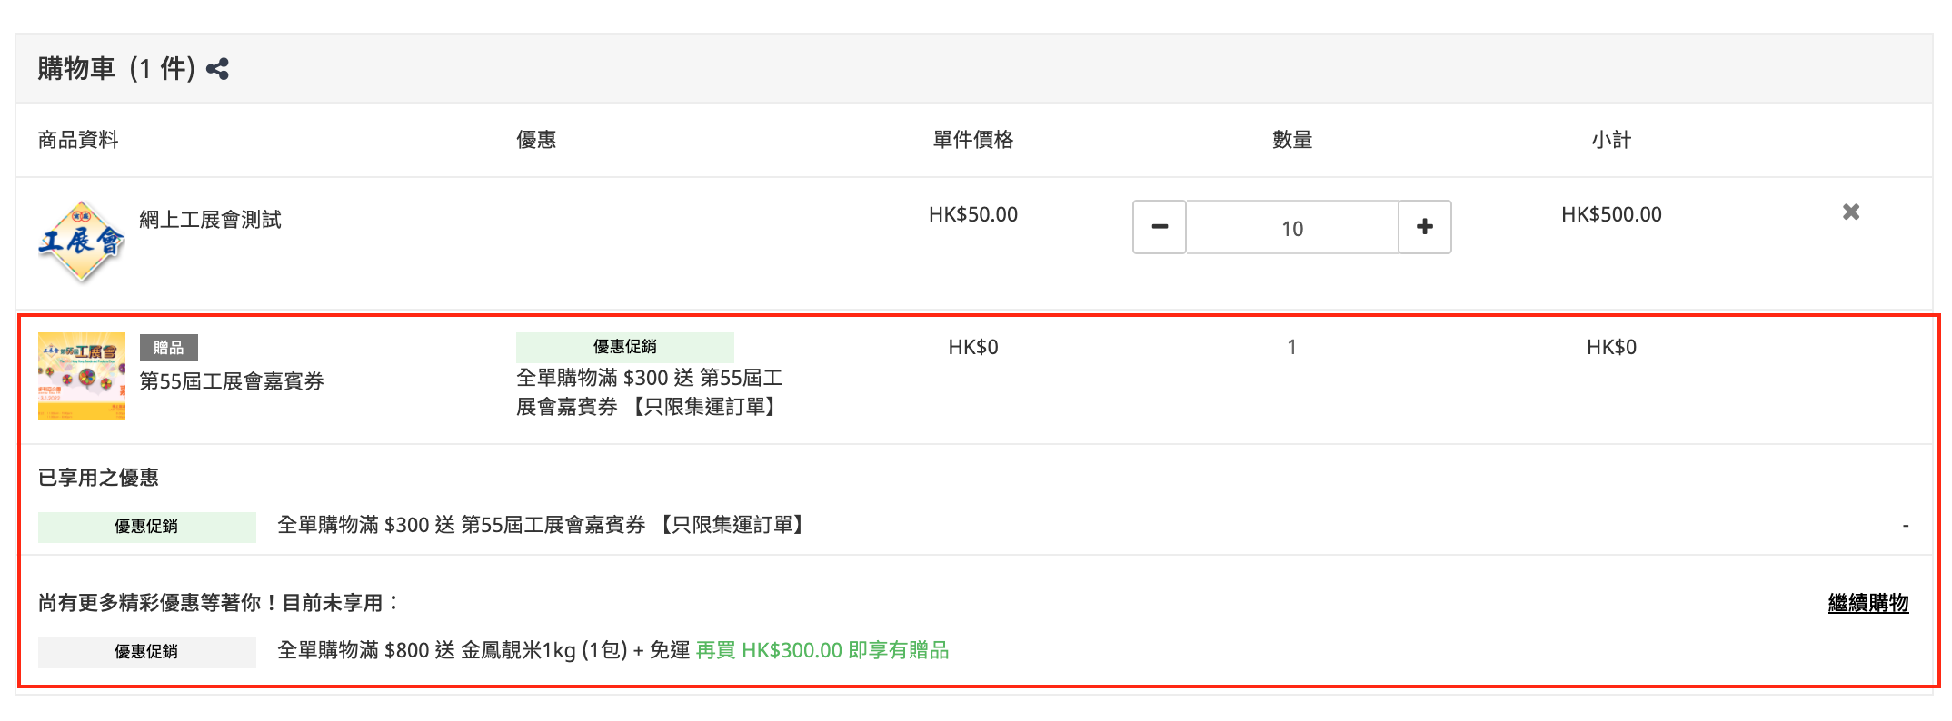The height and width of the screenshot is (721, 1952).
Task: Click the 商品資料 column header
Action: pyautogui.click(x=78, y=140)
